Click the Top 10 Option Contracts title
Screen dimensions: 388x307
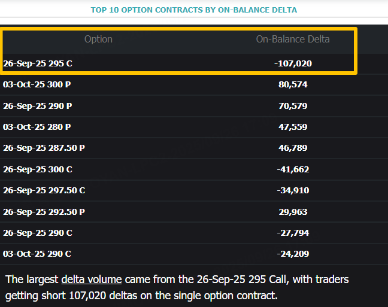193,10
